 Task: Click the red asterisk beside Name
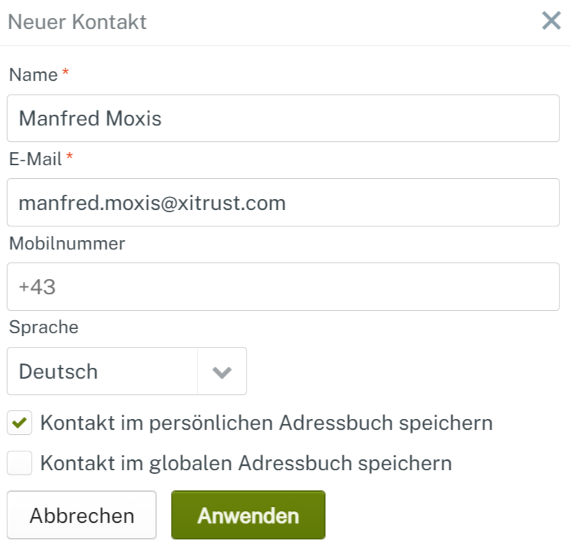(66, 74)
